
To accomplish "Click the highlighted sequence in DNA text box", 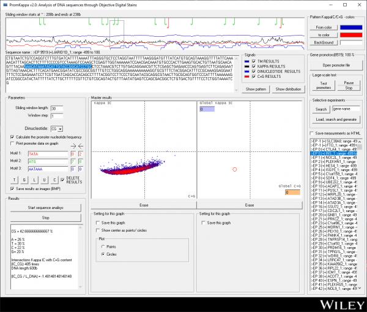I will click(58, 67).
